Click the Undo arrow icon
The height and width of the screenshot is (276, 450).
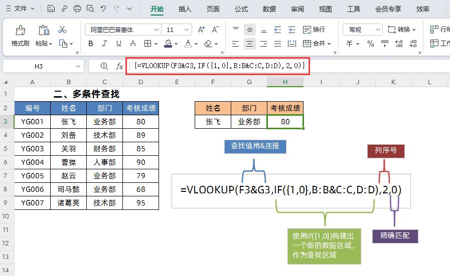tap(103, 9)
